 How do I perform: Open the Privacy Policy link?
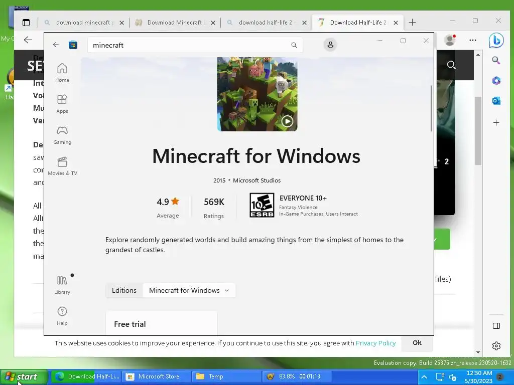(x=375, y=343)
